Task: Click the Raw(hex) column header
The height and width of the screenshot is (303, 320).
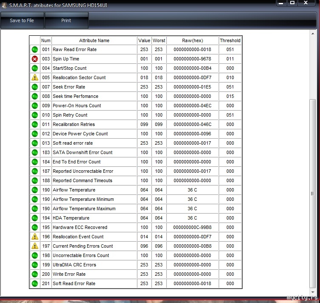Action: coord(192,40)
